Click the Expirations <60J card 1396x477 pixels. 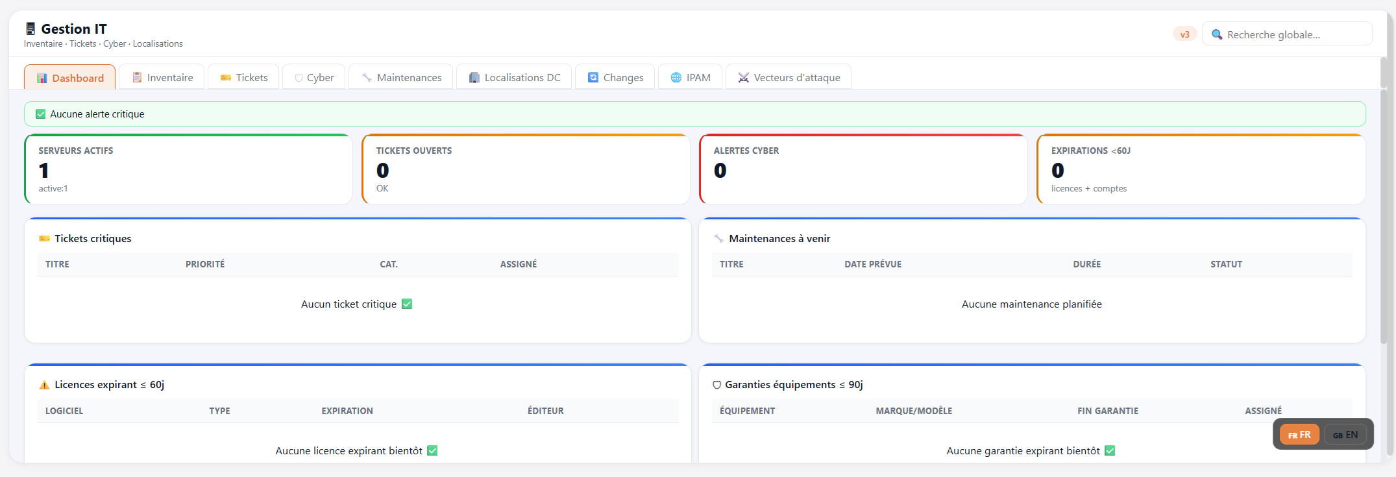1201,169
